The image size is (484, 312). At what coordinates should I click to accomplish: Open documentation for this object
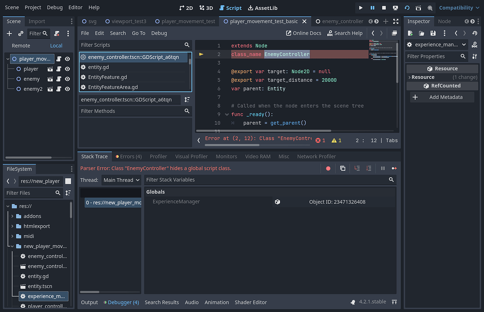click(475, 45)
